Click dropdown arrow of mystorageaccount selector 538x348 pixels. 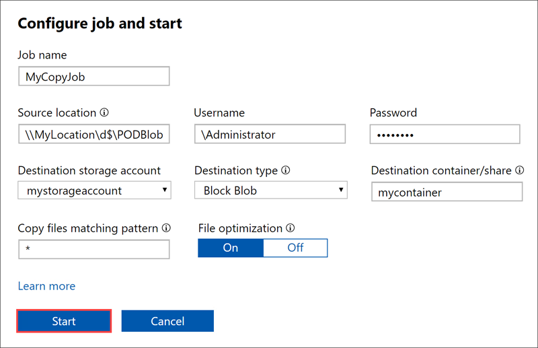[165, 190]
